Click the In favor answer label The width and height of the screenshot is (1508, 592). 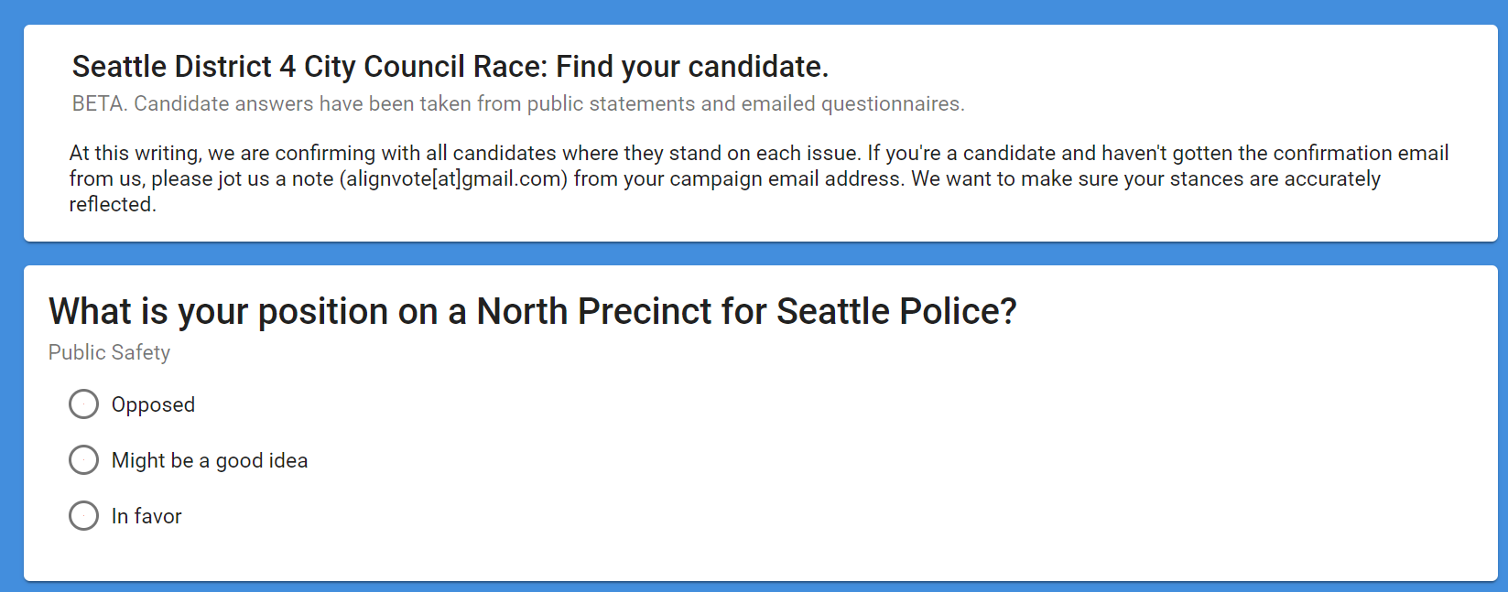click(146, 517)
